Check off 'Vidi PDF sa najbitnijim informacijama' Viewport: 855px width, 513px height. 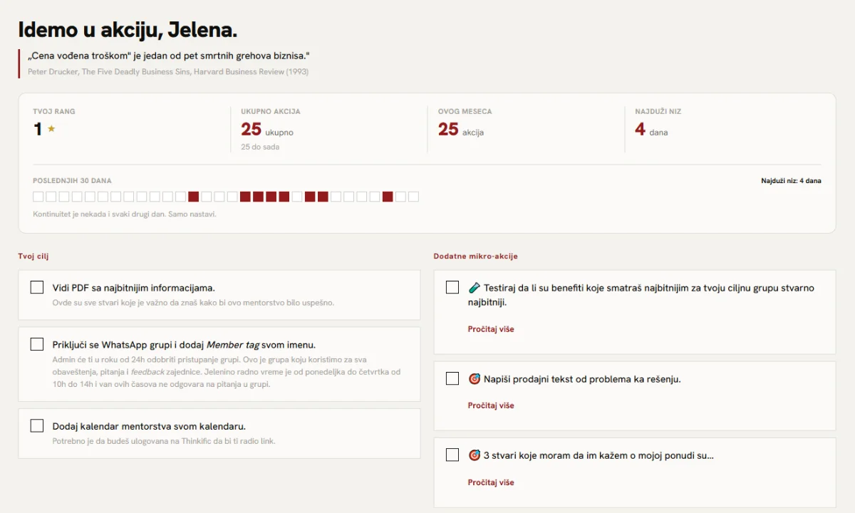[x=37, y=287]
